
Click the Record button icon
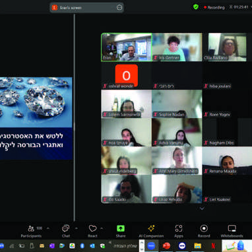pos(204,229)
